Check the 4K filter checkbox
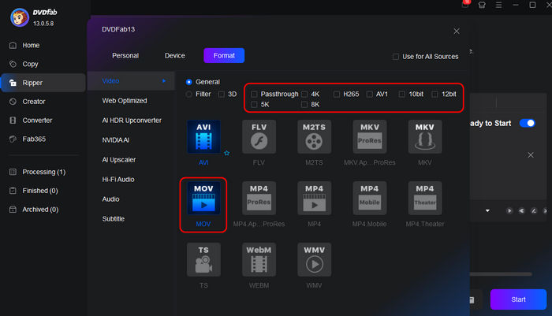Viewport: 552px width, 316px height. coord(304,95)
